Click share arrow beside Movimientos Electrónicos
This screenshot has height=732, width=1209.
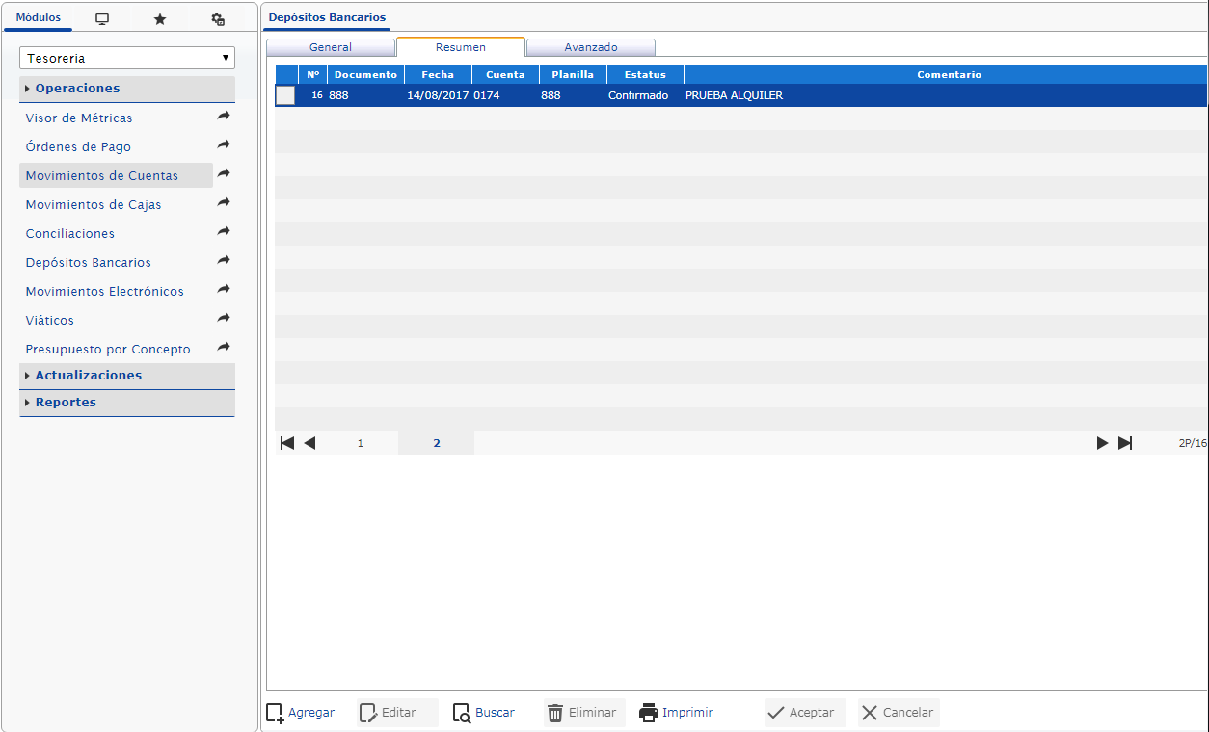pyautogui.click(x=224, y=289)
